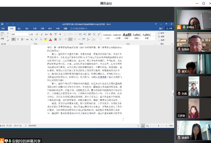211x143 pixels.
Task: Switch to the 插入 (Insert) ribbon tab
Action: pos(19,28)
